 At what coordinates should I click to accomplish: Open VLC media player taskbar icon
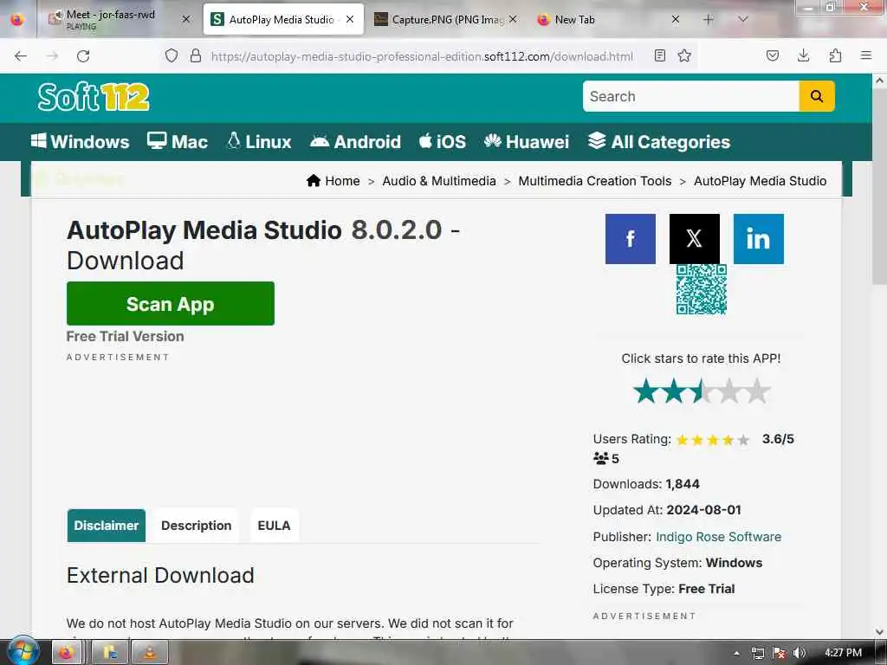[150, 653]
